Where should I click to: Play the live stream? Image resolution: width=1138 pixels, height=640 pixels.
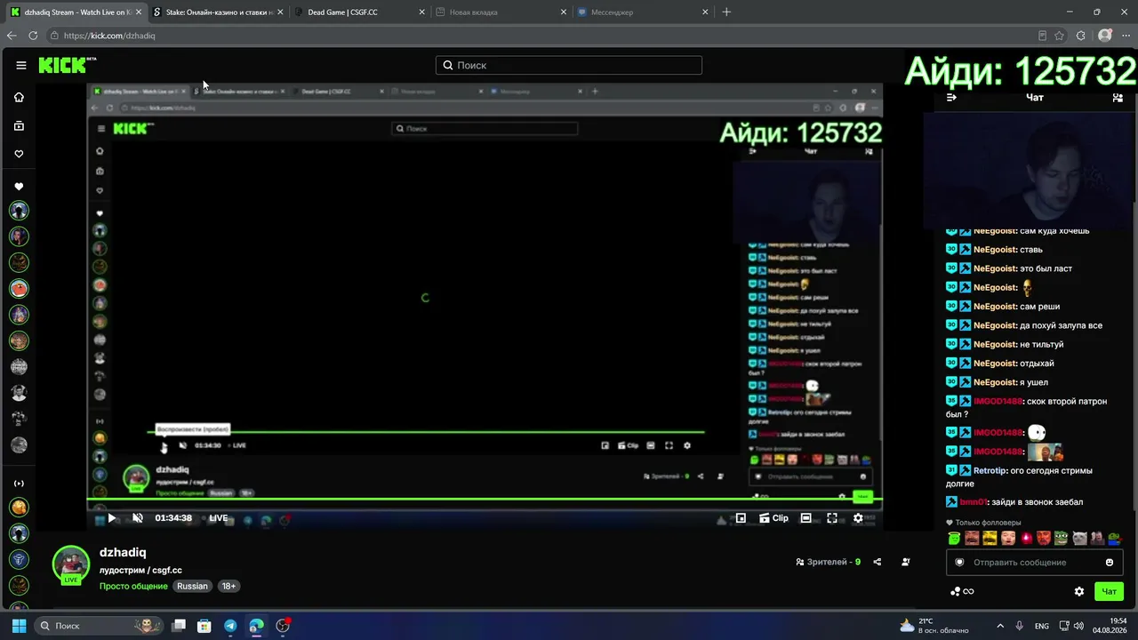[x=111, y=518]
